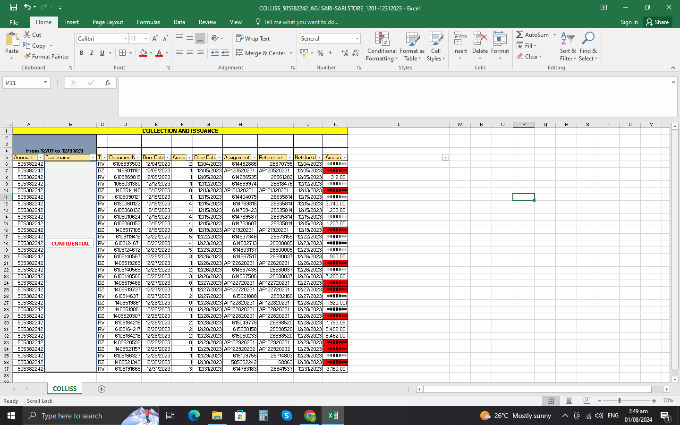
Task: Switch to Normal view in status bar
Action: (x=551, y=401)
